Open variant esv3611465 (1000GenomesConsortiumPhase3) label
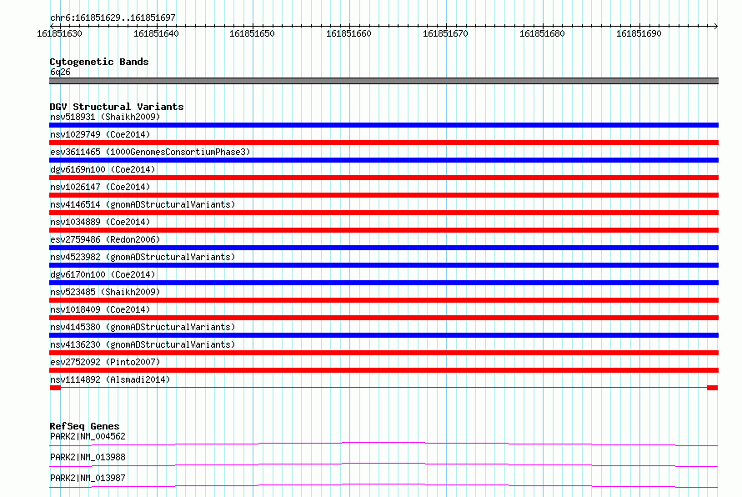 pyautogui.click(x=150, y=152)
